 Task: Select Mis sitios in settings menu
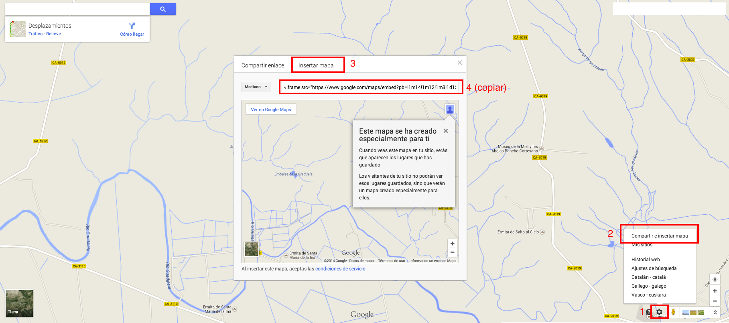[x=642, y=245]
